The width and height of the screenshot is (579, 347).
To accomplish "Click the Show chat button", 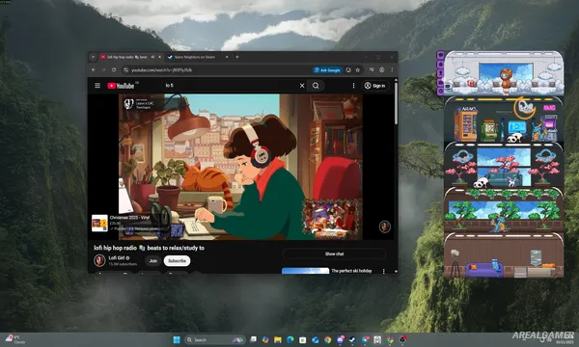I will [x=334, y=254].
